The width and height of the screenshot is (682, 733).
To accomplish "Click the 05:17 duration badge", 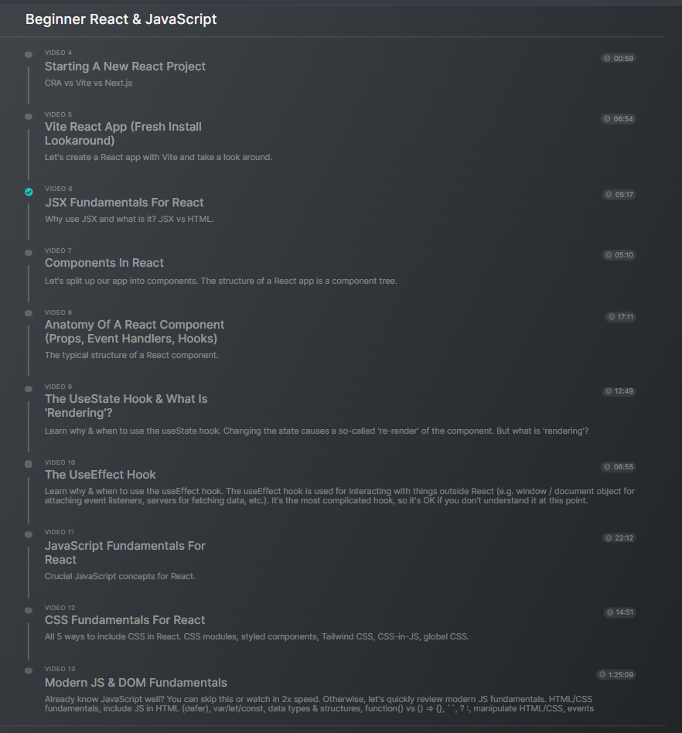I will (619, 195).
